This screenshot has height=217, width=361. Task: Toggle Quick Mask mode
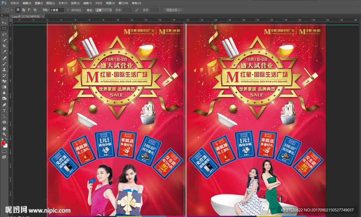coord(4,151)
